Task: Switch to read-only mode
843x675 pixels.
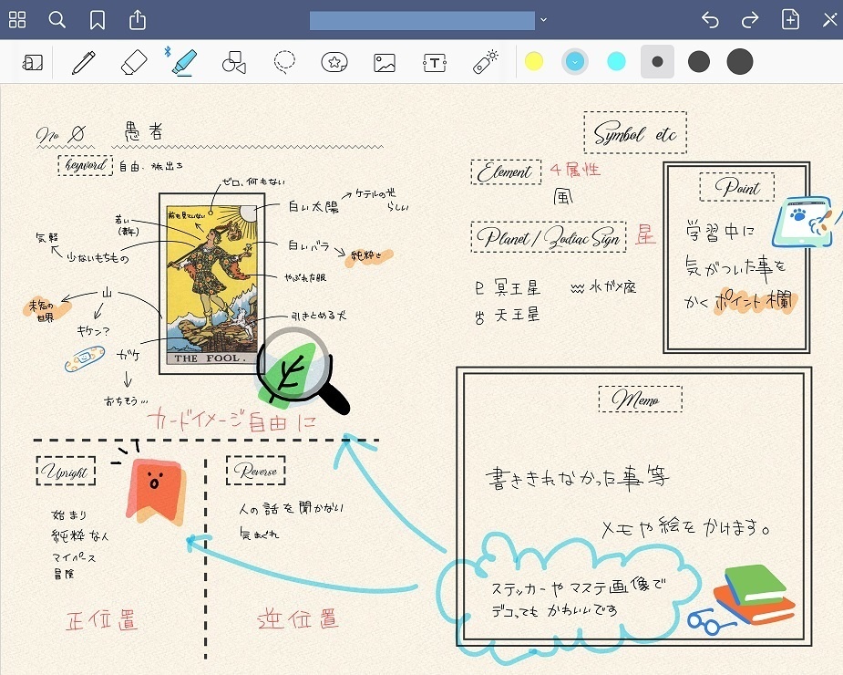Action: [x=33, y=61]
